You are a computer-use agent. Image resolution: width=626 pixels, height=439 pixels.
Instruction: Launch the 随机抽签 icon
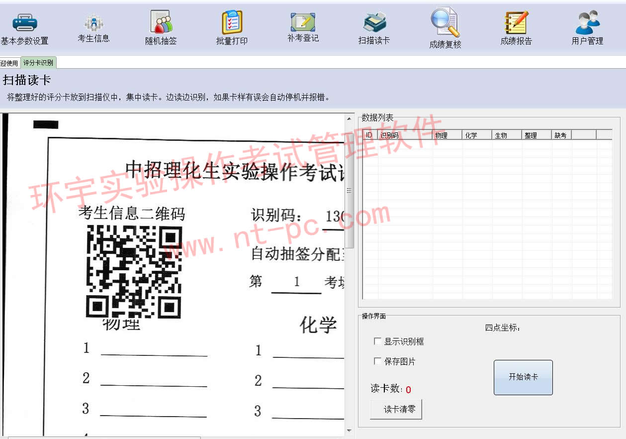point(161,22)
